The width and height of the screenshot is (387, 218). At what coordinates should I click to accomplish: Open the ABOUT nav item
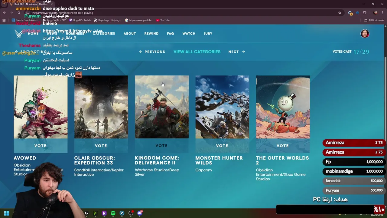point(130,34)
